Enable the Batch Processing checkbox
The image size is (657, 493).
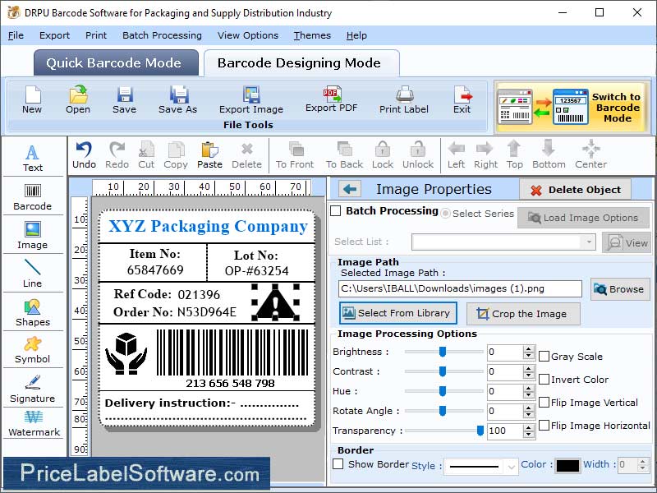point(335,211)
